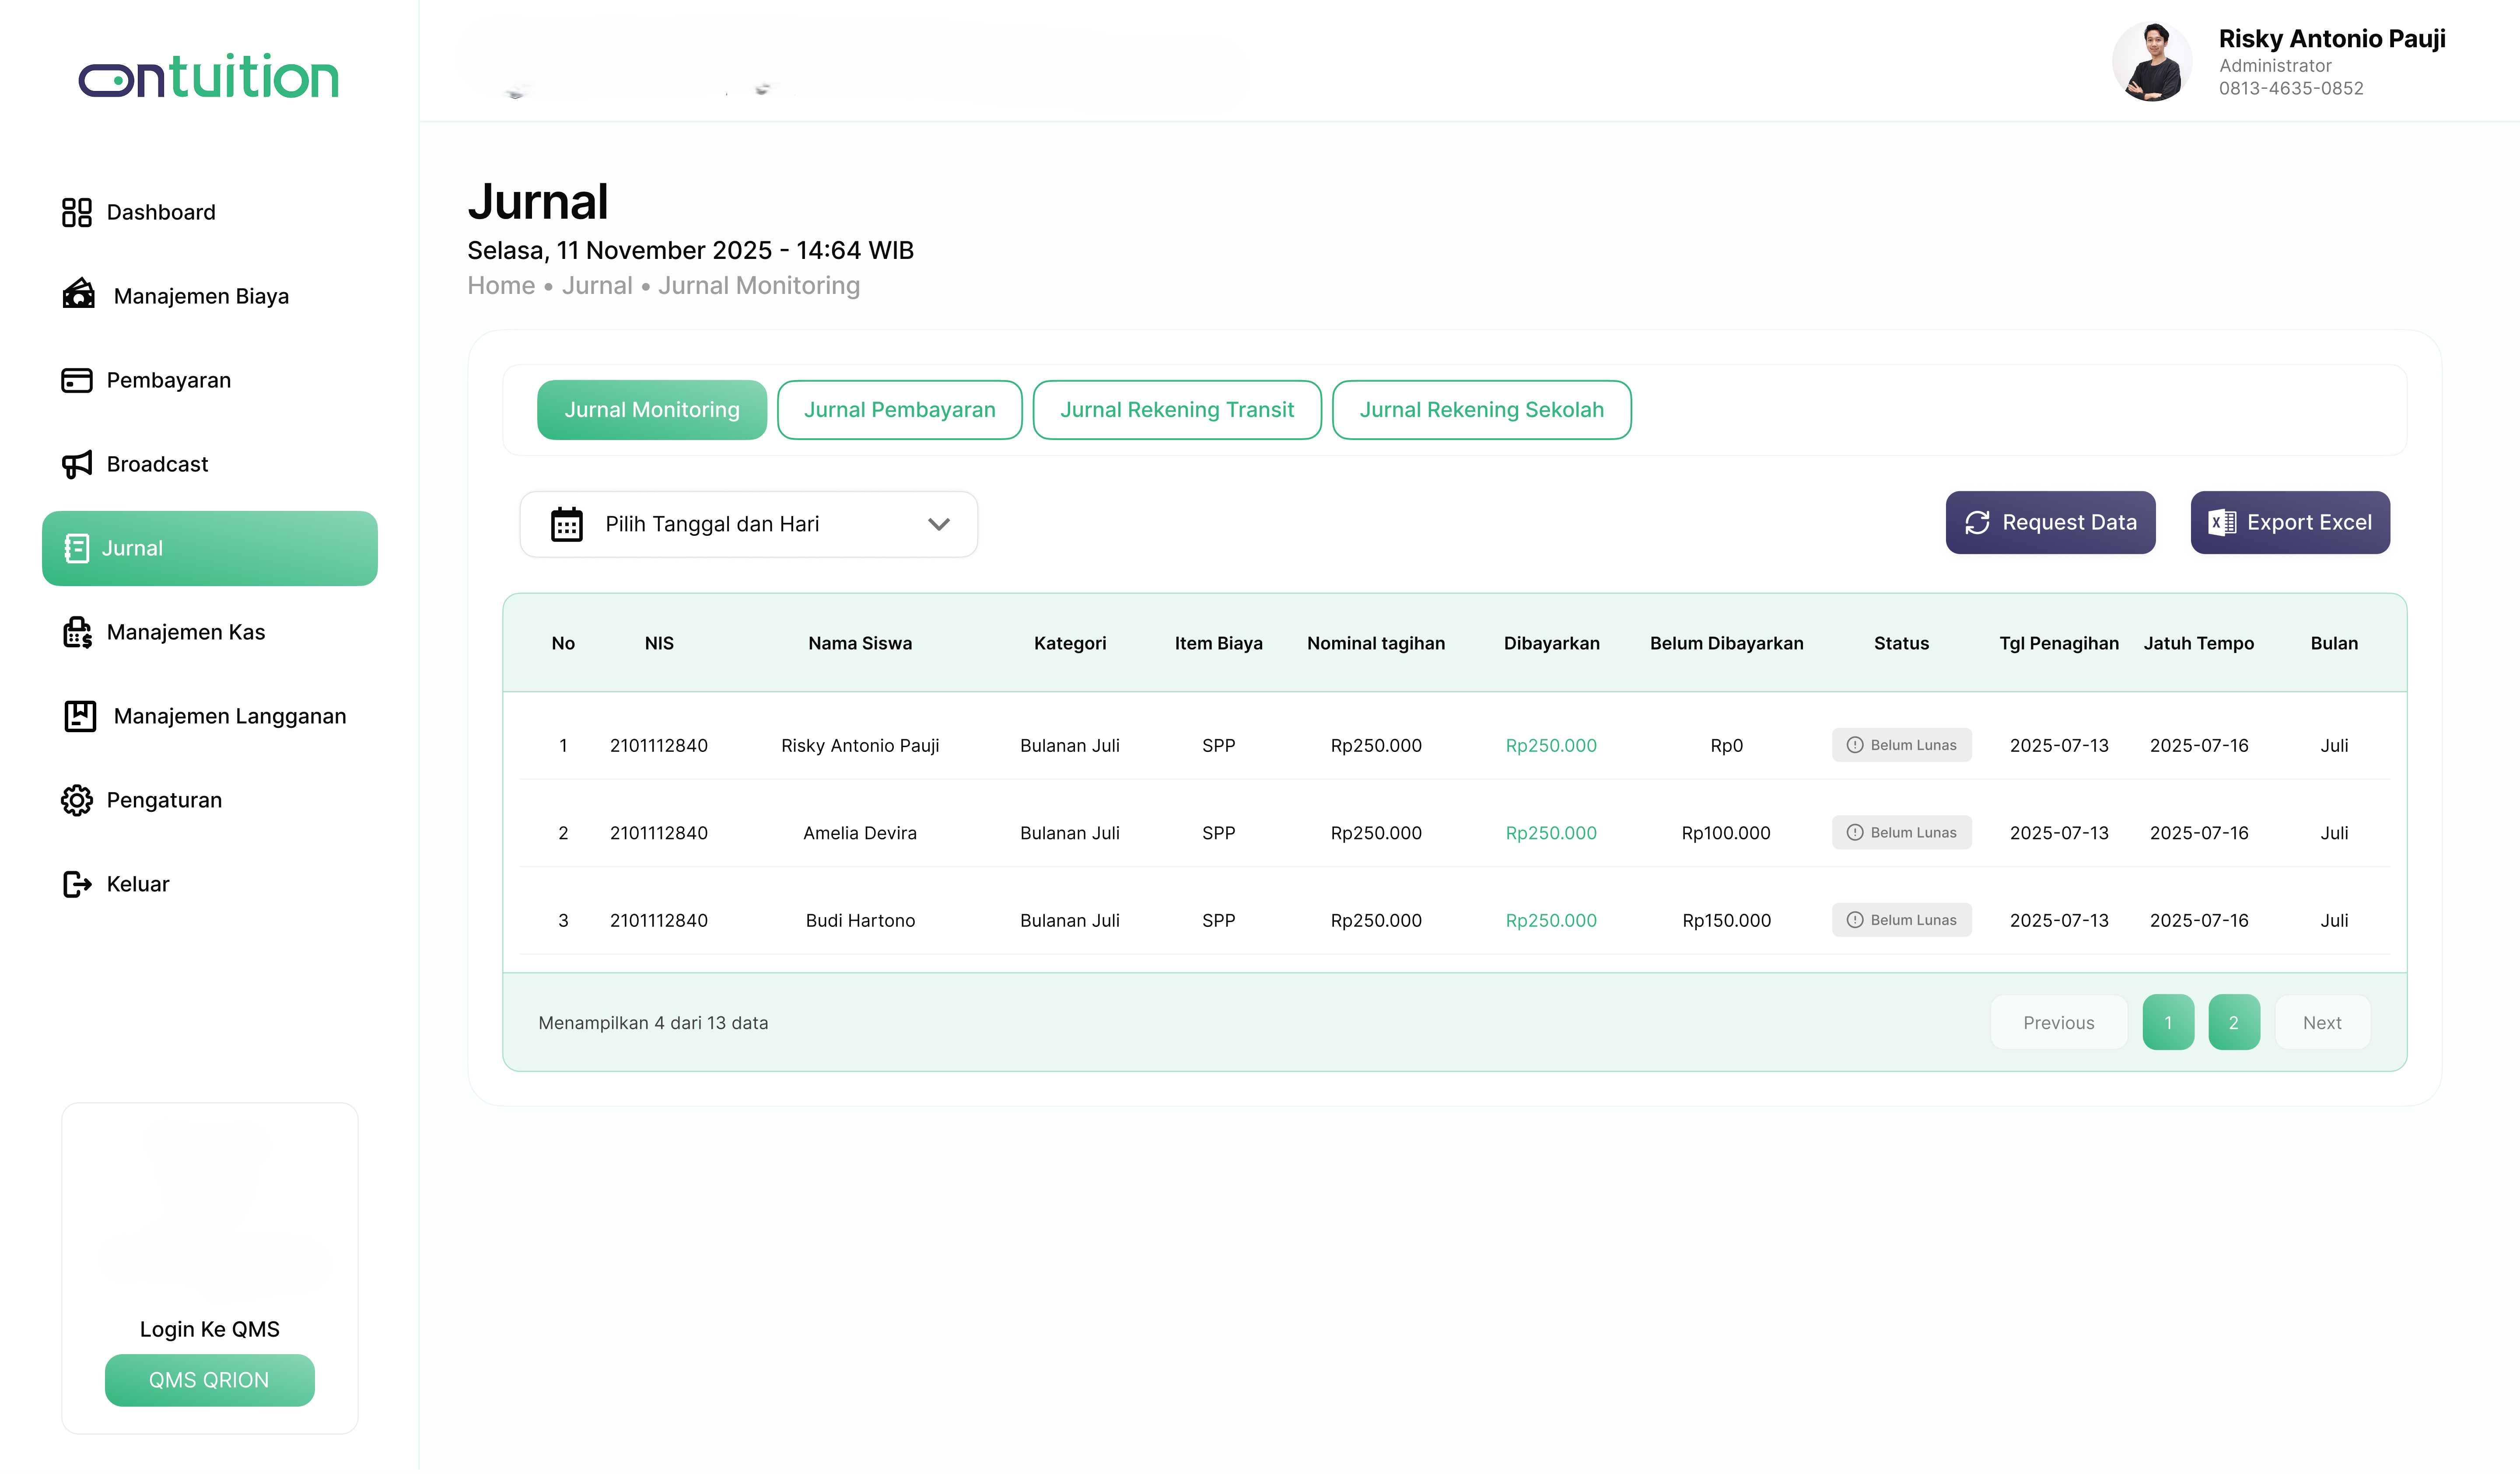Image resolution: width=2520 pixels, height=1474 pixels.
Task: Click the QMS QRION button
Action: (x=209, y=1379)
